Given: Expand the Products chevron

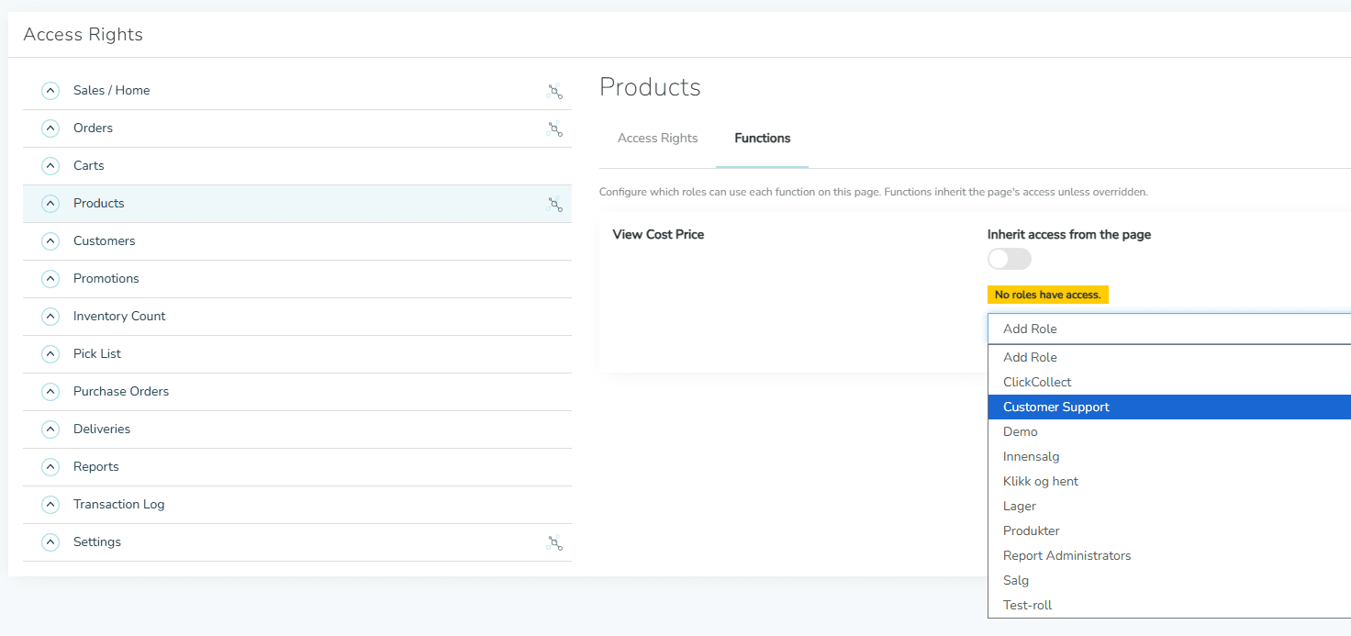Looking at the screenshot, I should (x=50, y=204).
